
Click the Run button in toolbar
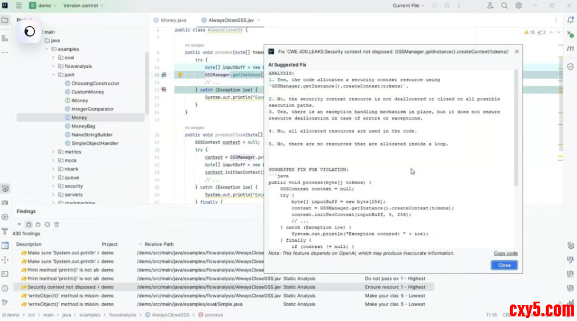coord(435,6)
